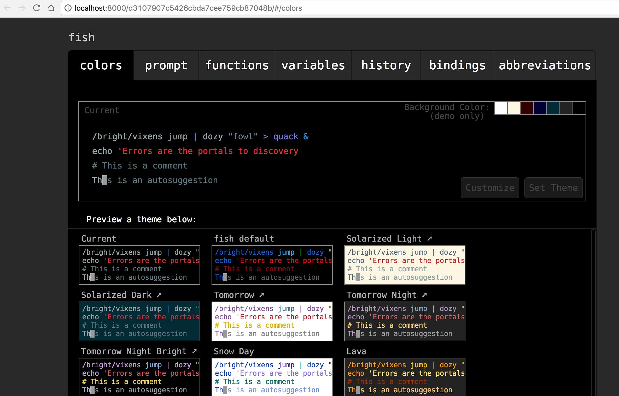Screen dimensions: 619x396
Task: Click the browser reload icon
Action: [x=37, y=8]
